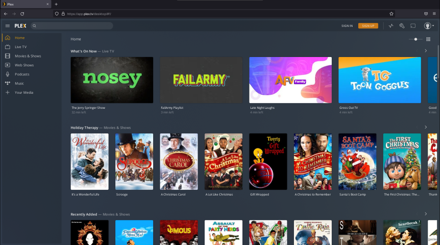Screen dimensions: 440x245
Task: Open the Holiday Therapy heading link
Action: pyautogui.click(x=85, y=128)
